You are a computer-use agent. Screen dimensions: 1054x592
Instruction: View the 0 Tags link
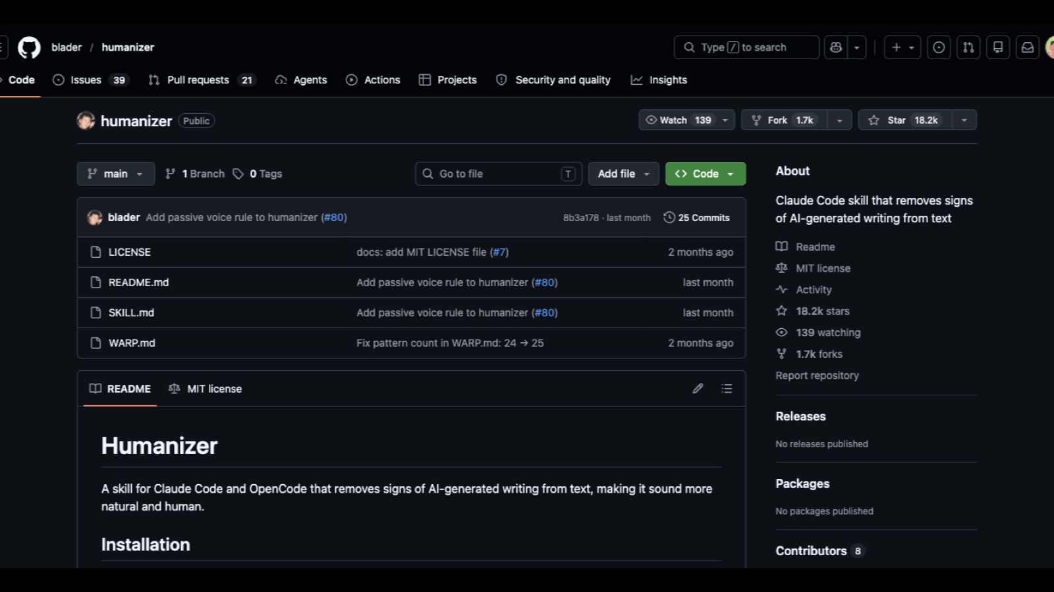click(x=258, y=174)
